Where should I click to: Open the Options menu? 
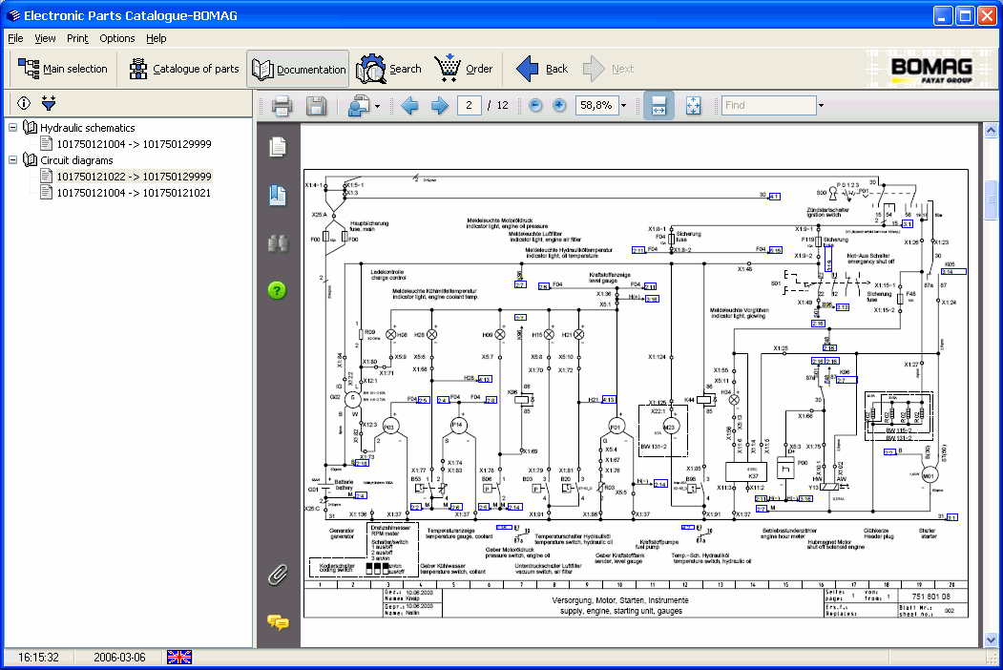pyautogui.click(x=117, y=38)
